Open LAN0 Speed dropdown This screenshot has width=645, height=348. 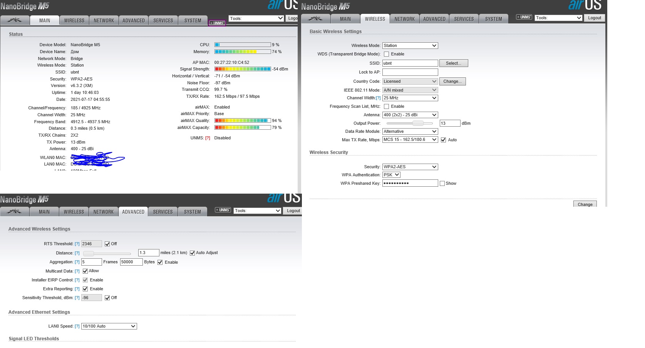(109, 326)
